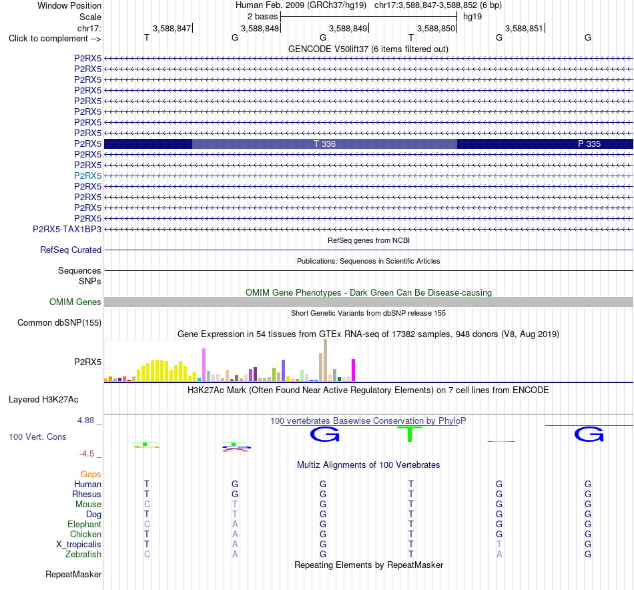
Task: Click the 3,588,849 coordinate marker
Action: (x=348, y=28)
